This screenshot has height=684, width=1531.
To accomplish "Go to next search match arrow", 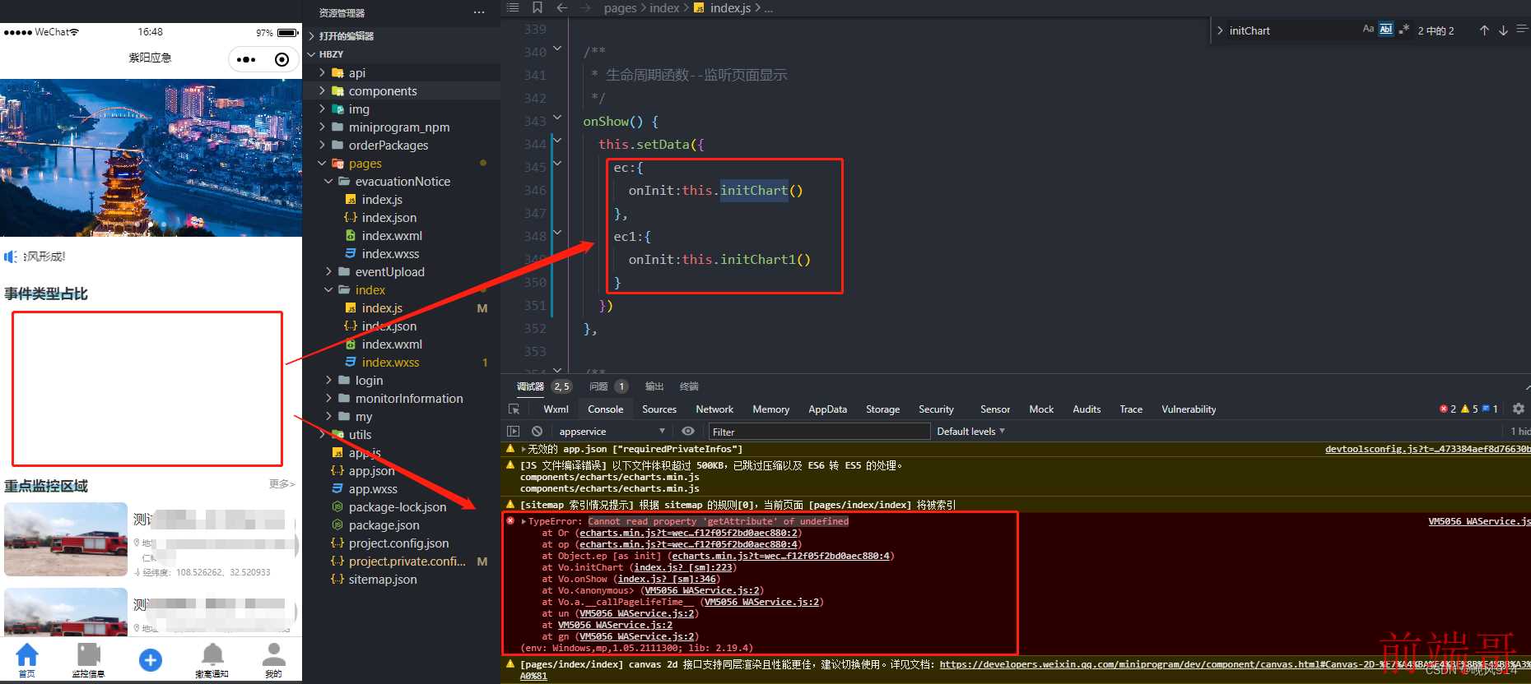I will tap(1503, 30).
